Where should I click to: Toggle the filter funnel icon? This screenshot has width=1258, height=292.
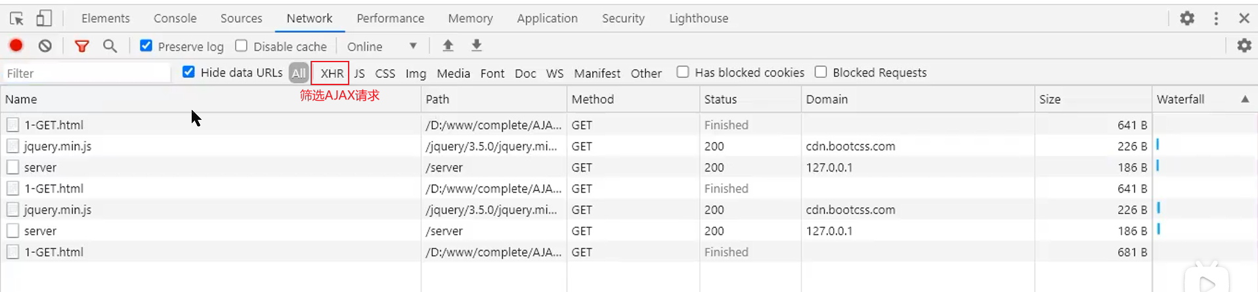[x=81, y=46]
